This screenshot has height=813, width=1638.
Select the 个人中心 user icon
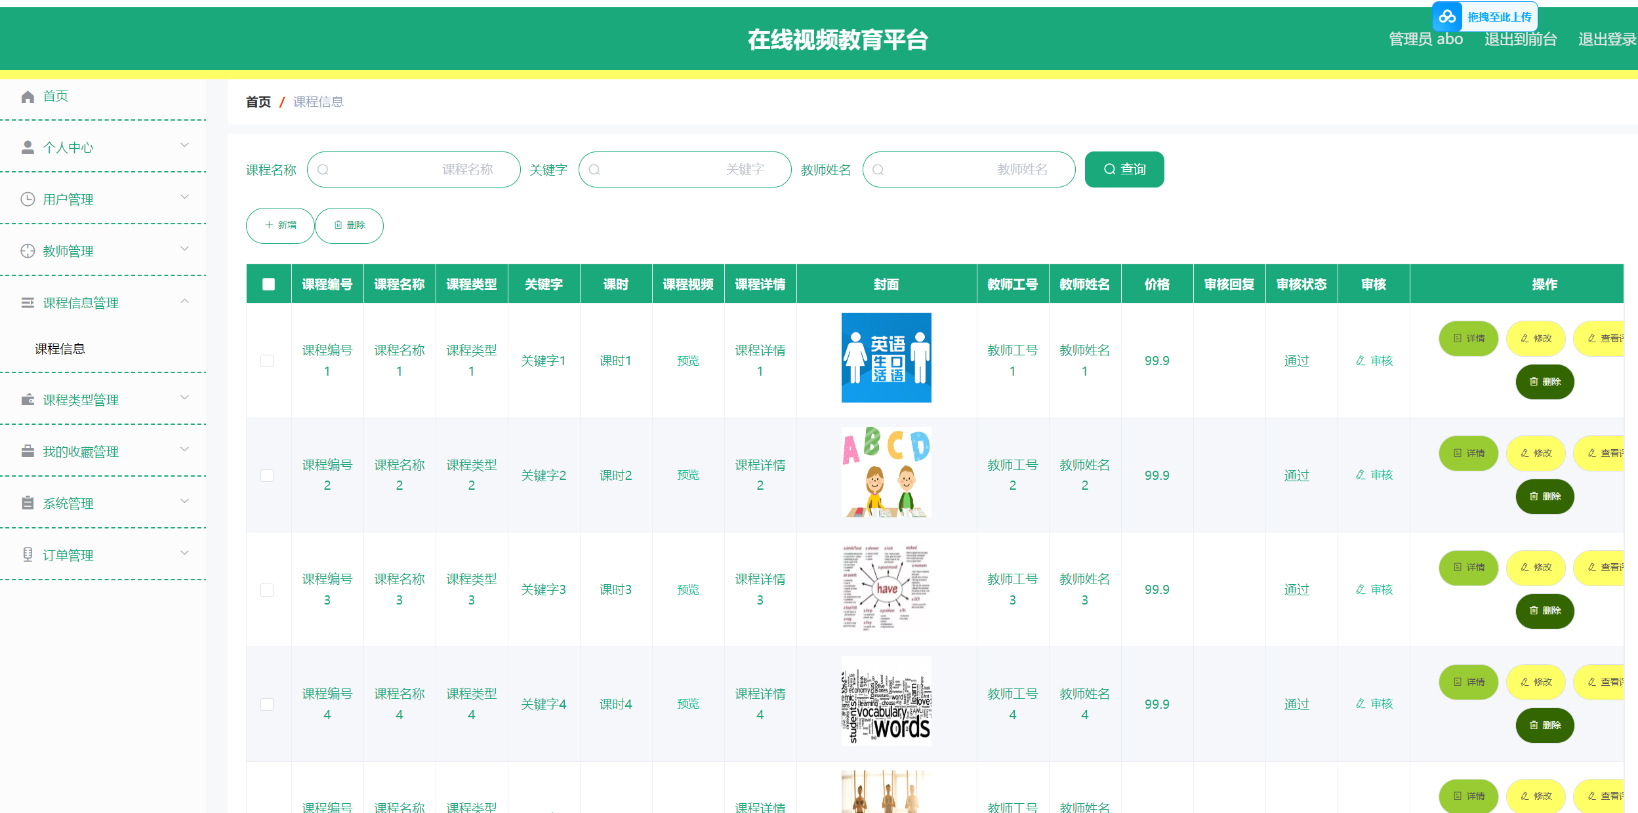28,147
